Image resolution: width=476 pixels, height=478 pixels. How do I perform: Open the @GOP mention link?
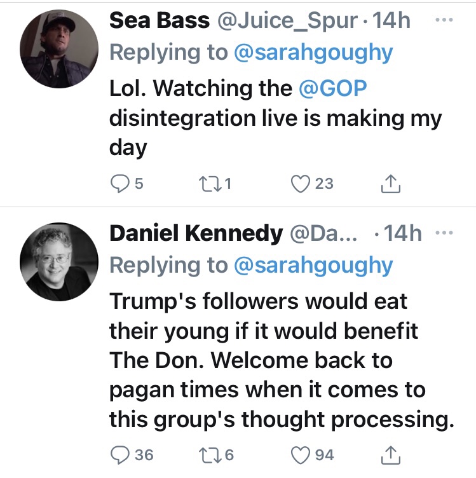(x=332, y=88)
